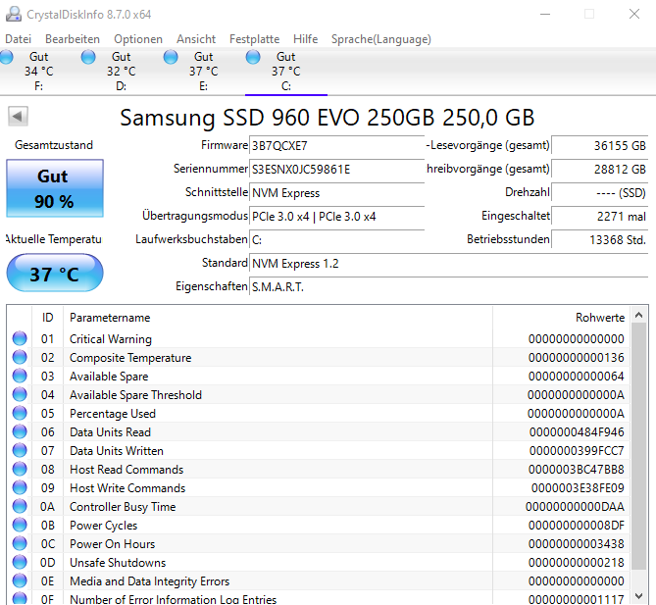This screenshot has height=605, width=656.
Task: Select drive C: tab
Action: [x=286, y=72]
